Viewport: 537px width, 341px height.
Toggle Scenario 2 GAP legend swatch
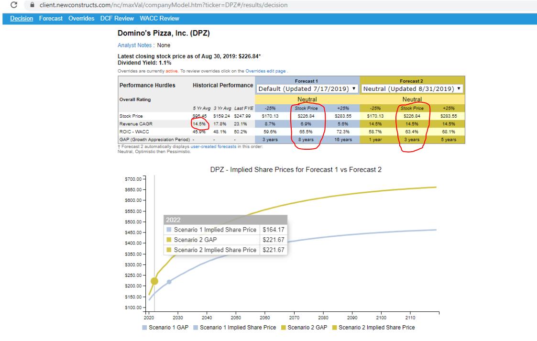point(283,328)
